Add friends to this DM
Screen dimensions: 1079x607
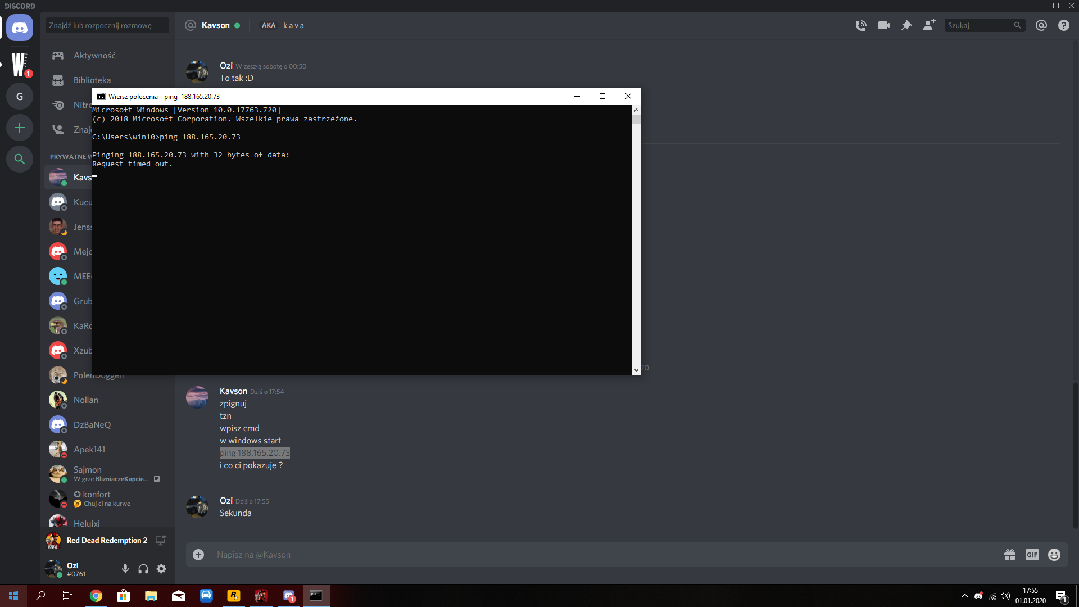(x=929, y=25)
